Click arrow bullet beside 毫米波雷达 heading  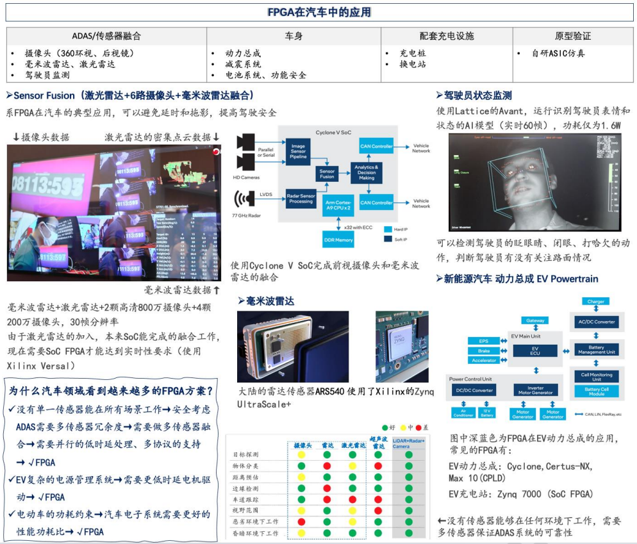click(242, 301)
